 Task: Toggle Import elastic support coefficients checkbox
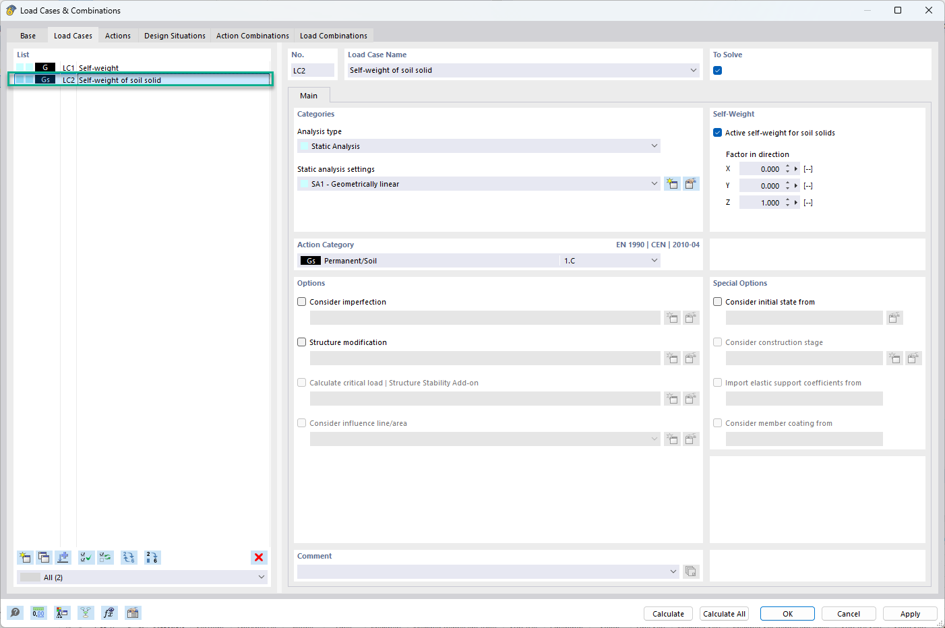718,383
